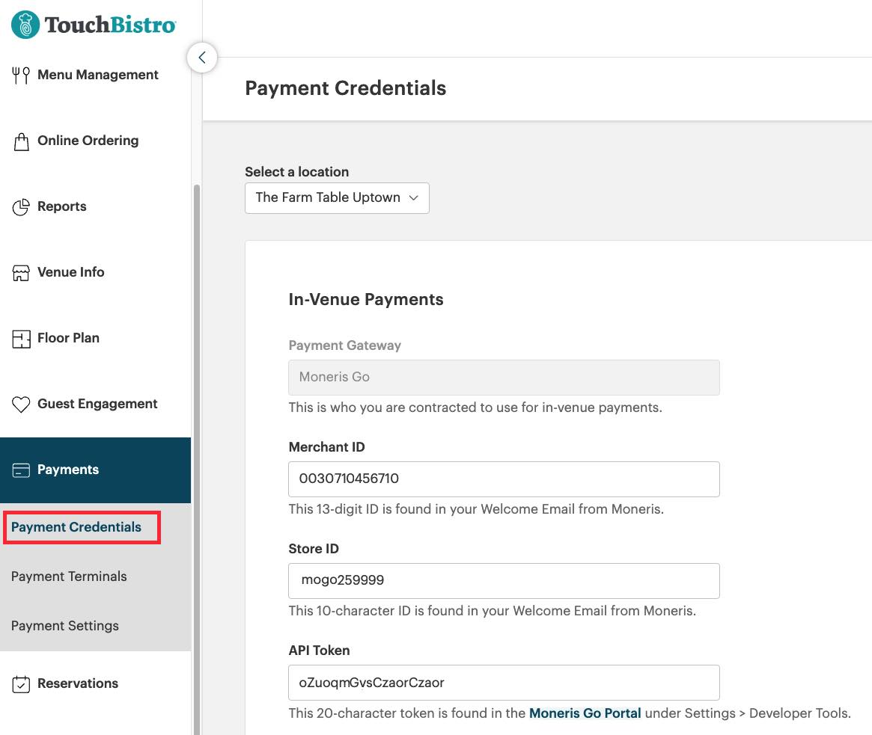The width and height of the screenshot is (872, 735).
Task: Click the Payments credit card icon
Action: (21, 470)
